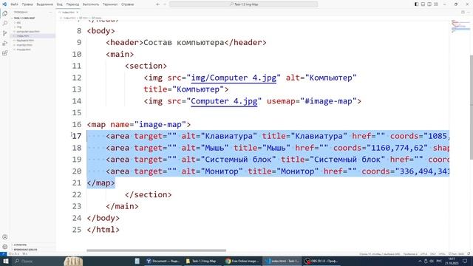Open the Accounts icon in activity bar
473x266 pixels.
5,237
